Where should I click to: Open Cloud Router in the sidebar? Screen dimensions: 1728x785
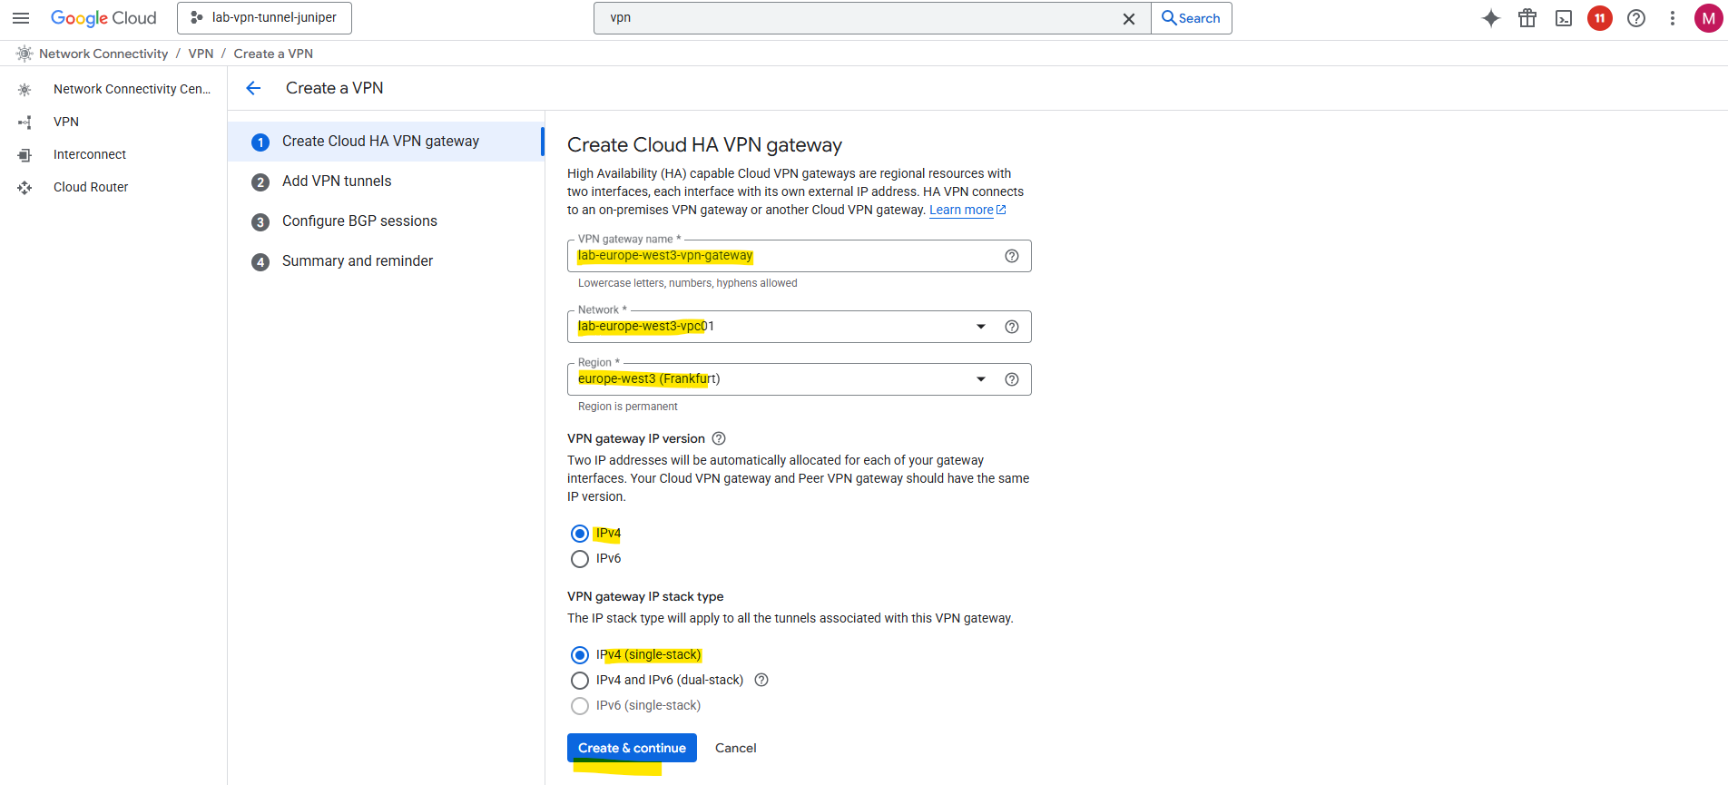coord(91,187)
